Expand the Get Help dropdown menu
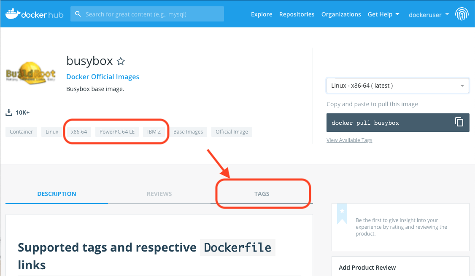This screenshot has height=276, width=475. click(x=383, y=14)
